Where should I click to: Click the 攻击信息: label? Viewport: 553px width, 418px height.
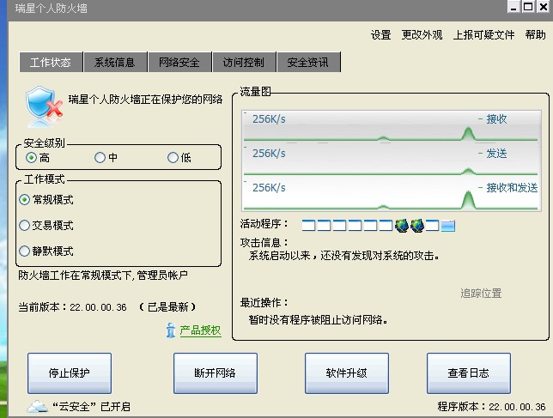(264, 243)
